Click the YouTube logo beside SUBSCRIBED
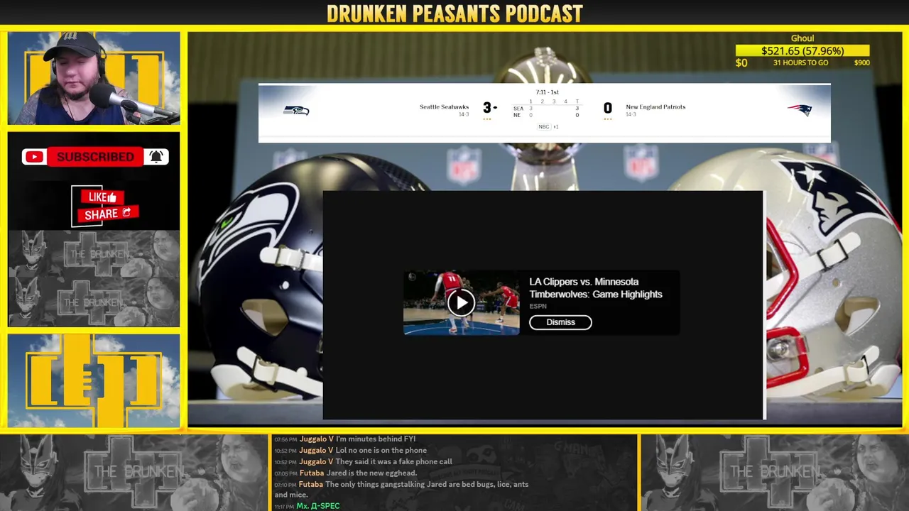 tap(34, 157)
